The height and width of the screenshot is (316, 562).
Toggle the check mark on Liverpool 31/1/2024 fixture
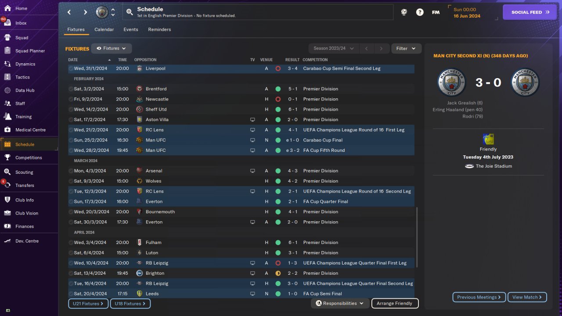(71, 68)
